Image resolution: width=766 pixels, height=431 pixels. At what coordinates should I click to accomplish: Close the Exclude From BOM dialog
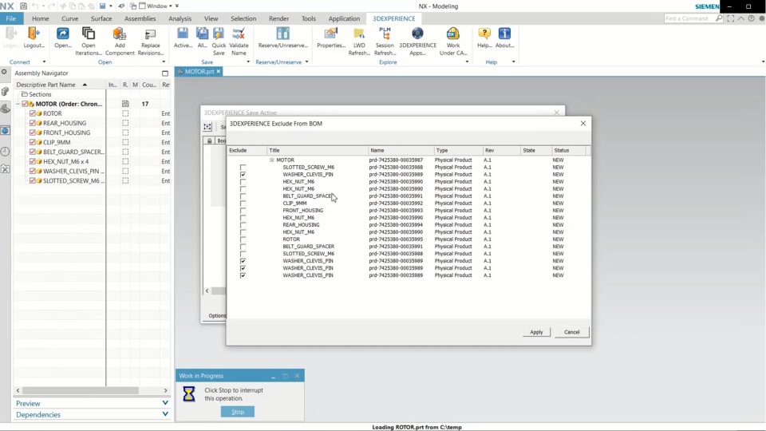tap(582, 124)
